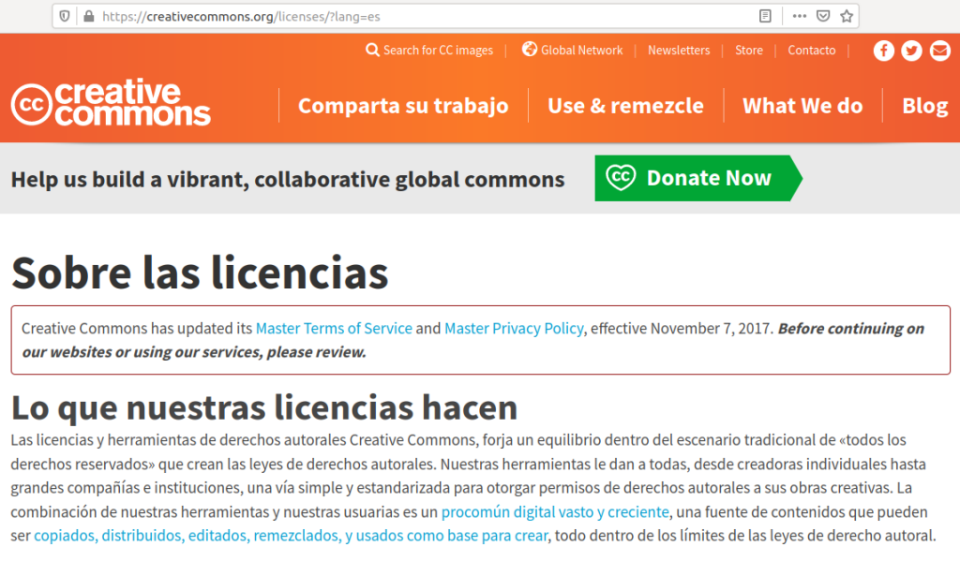The height and width of the screenshot is (561, 960).
Task: Open copiados, distribuidos, editados, remezclados link
Action: pos(291,536)
